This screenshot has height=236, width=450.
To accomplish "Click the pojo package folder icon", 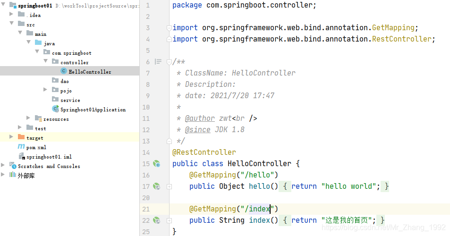I will 55,90.
